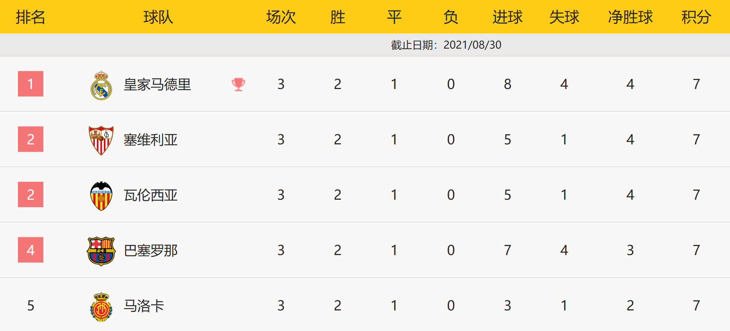Select the 马洛卡 team name
The width and height of the screenshot is (730, 331).
click(144, 306)
